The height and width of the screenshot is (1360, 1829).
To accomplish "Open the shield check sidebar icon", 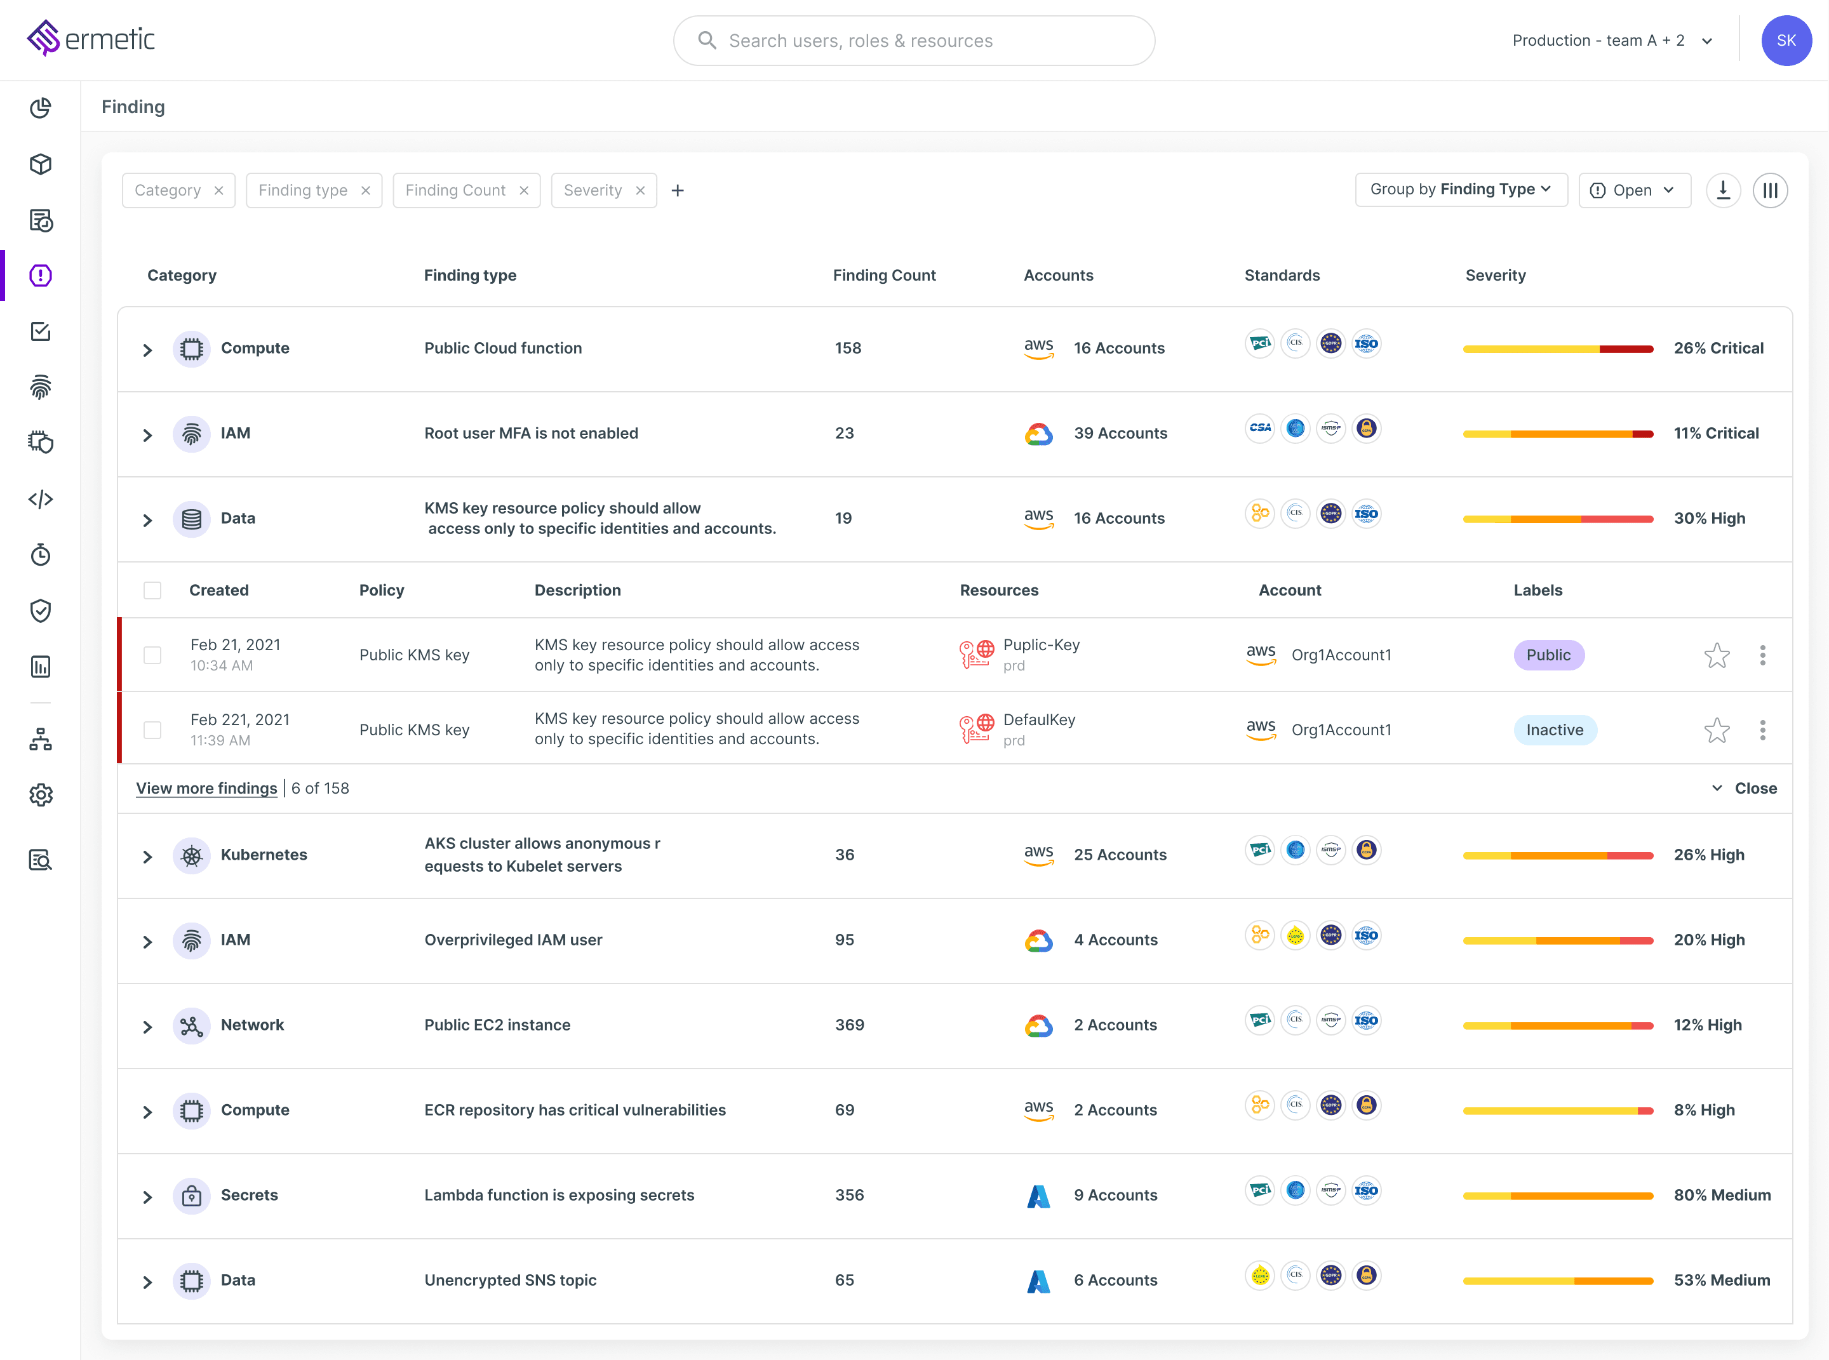I will 41,610.
